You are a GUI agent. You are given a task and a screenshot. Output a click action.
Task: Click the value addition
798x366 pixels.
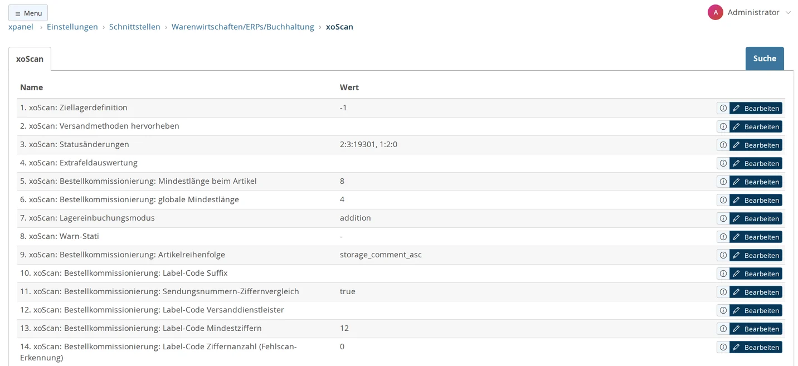[x=356, y=218]
